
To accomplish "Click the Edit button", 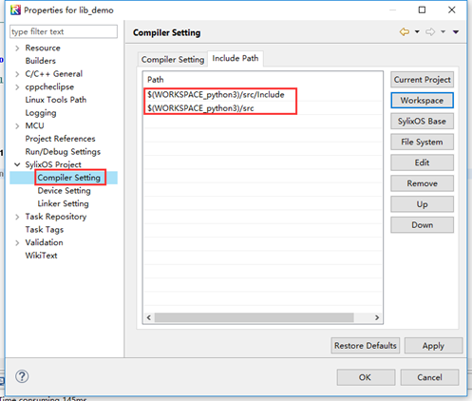I will coord(422,162).
